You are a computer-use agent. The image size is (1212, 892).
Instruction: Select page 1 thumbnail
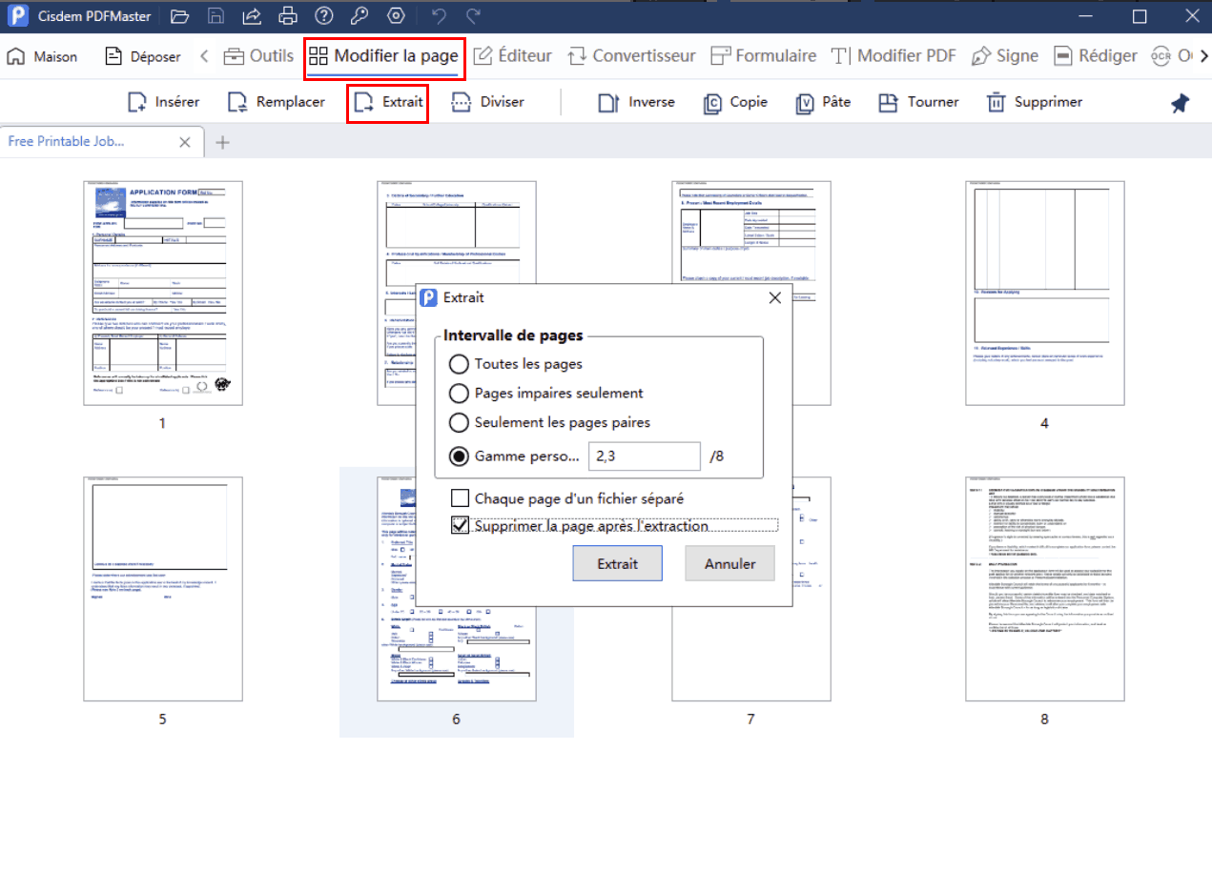point(162,293)
